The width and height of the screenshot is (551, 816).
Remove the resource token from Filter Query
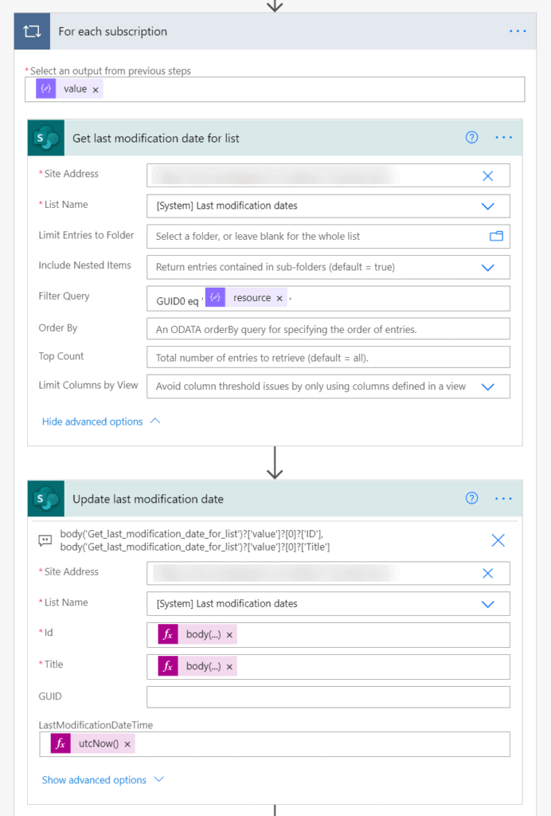click(279, 298)
